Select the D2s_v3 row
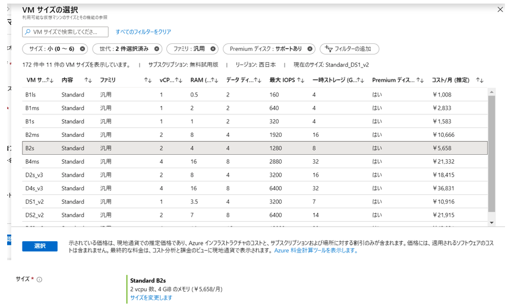Viewport: 508px width, 307px height. 255,175
